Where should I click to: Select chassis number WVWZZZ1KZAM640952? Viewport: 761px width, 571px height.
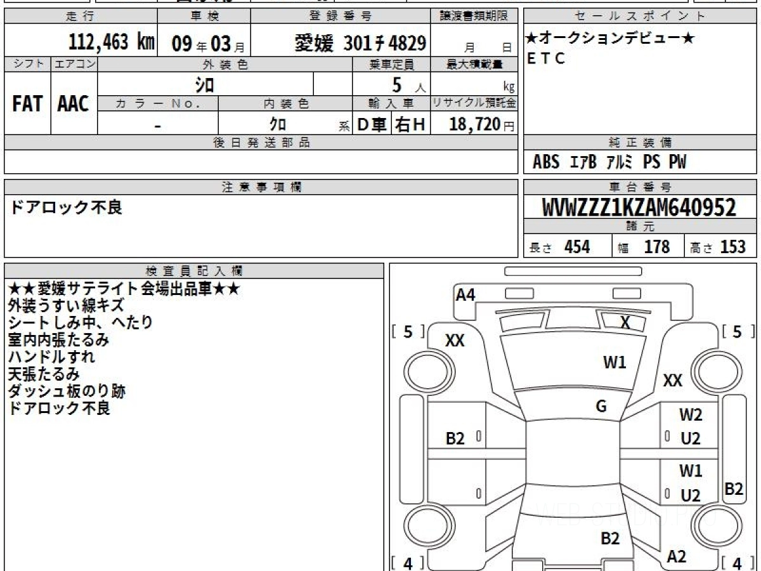639,207
